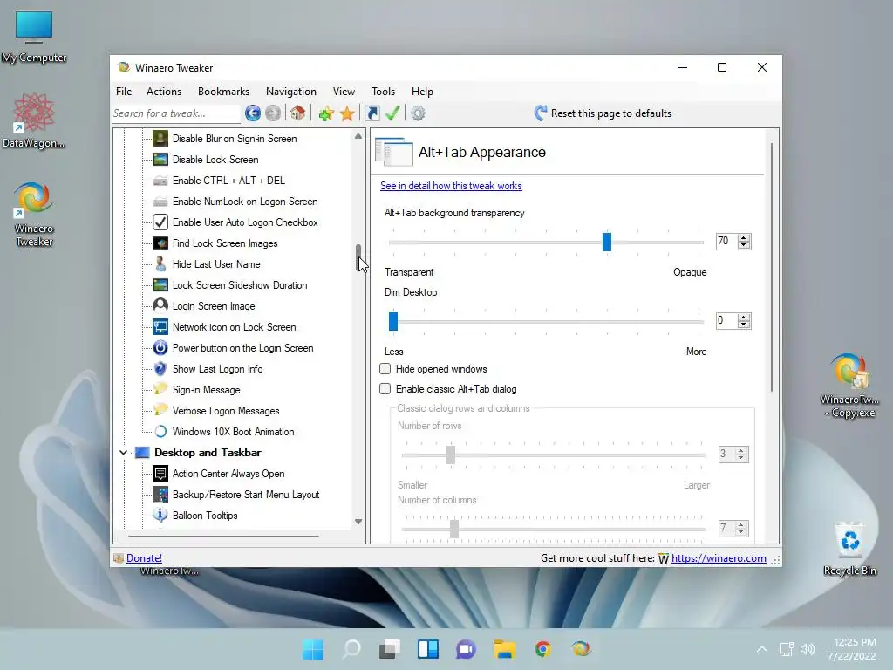Select the DataWagon desktop icon

tap(33, 120)
